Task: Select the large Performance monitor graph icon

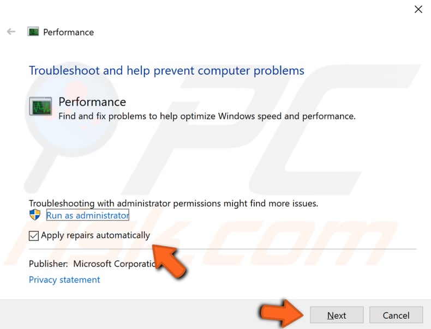Action: pyautogui.click(x=41, y=106)
